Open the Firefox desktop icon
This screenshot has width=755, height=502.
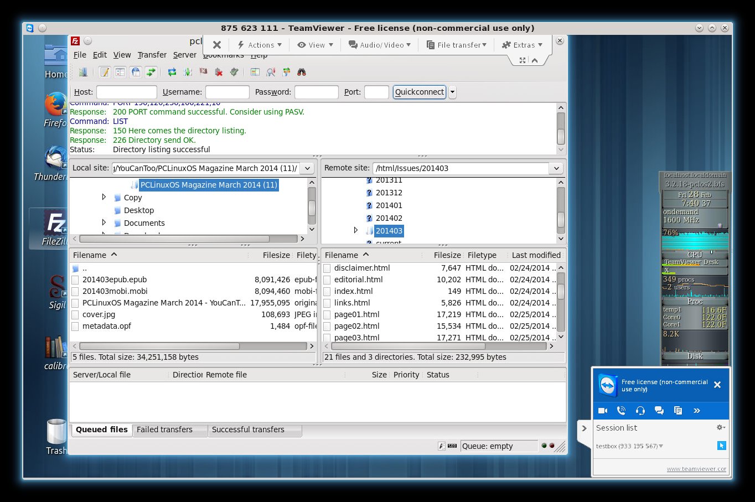tap(56, 110)
